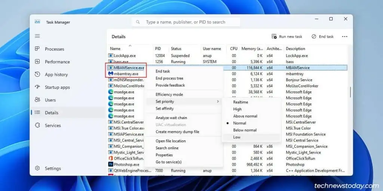383x191 pixels.
Task: Expand the Set priority submenu
Action: coord(184,101)
